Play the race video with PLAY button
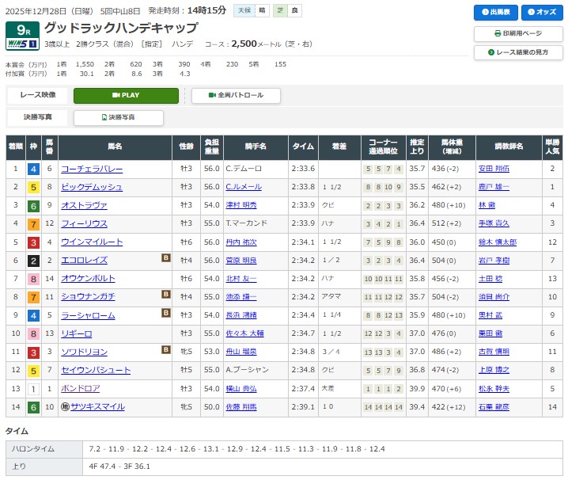The image size is (568, 480). click(126, 95)
